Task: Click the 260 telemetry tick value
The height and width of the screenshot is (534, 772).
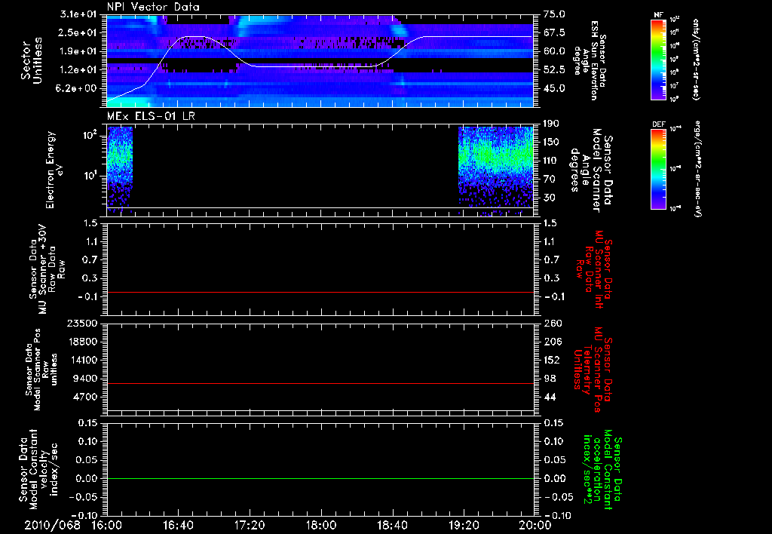Action: pyautogui.click(x=552, y=323)
